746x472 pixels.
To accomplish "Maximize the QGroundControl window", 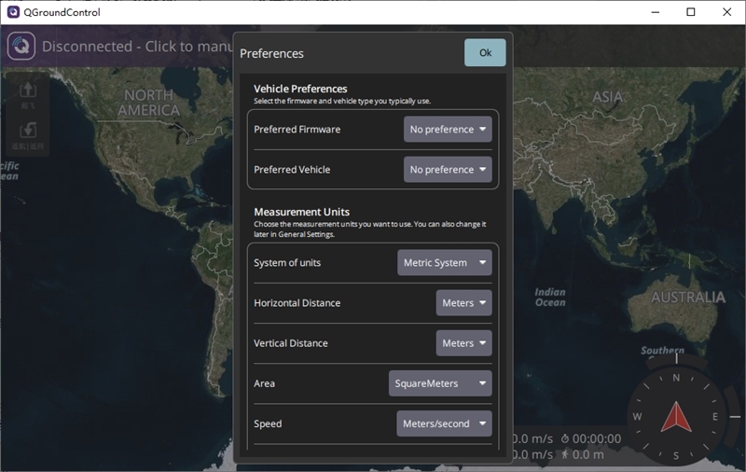I will [x=691, y=12].
